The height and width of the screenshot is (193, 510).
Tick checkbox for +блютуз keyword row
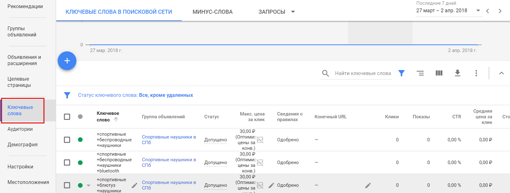pyautogui.click(x=67, y=185)
